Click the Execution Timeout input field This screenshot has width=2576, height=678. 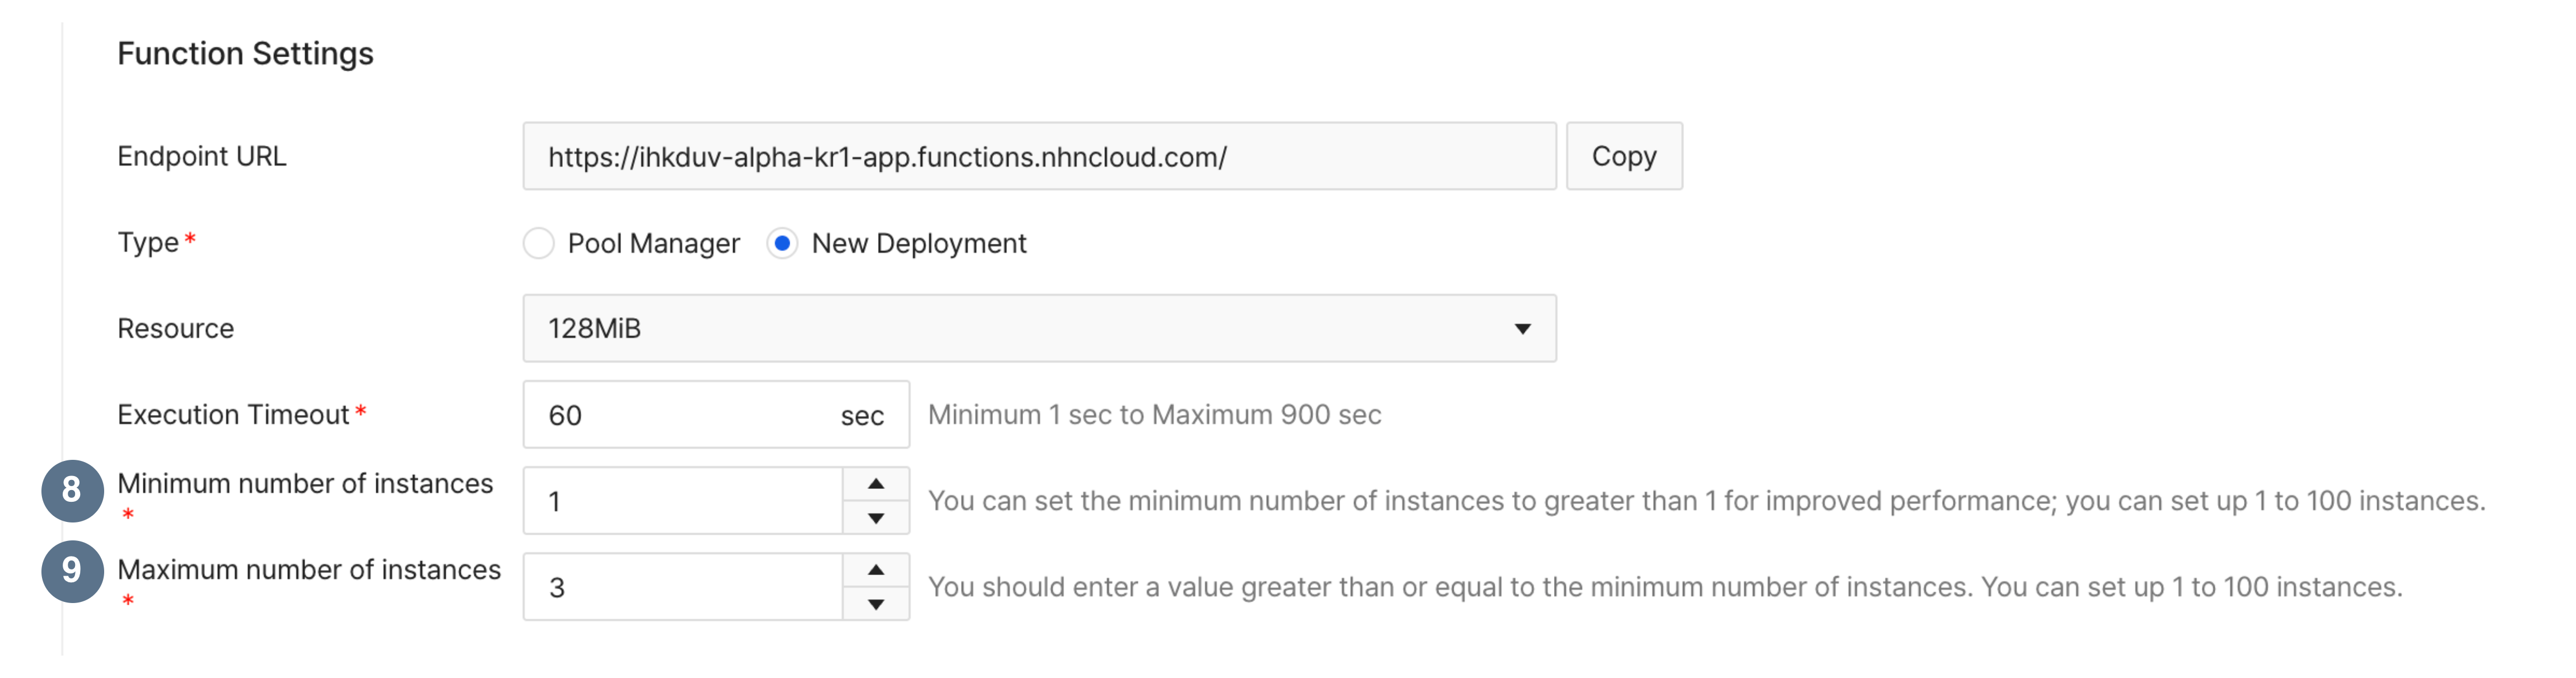(680, 415)
